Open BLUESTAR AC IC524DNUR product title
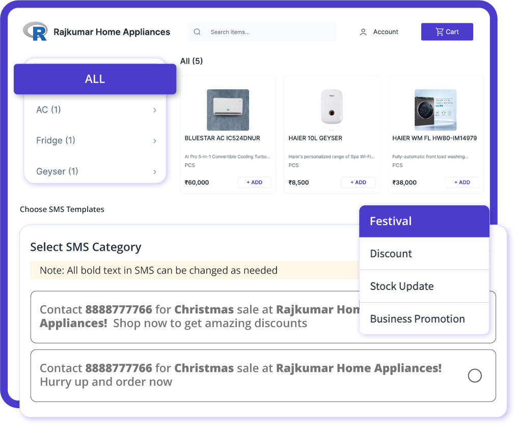 [222, 138]
